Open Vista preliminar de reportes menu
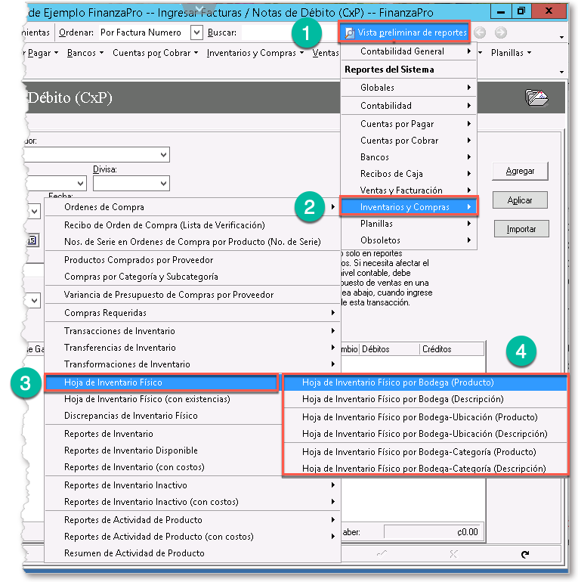This screenshot has width=578, height=582. point(405,33)
